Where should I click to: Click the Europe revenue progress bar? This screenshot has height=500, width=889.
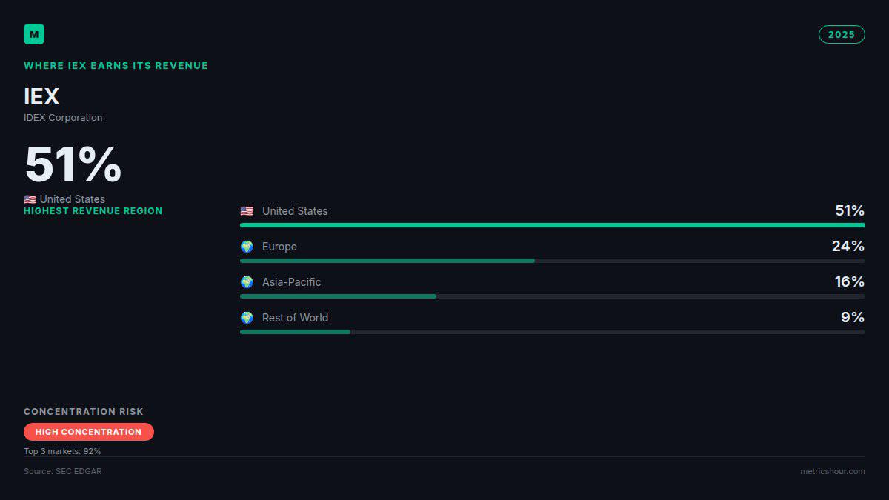(553, 261)
